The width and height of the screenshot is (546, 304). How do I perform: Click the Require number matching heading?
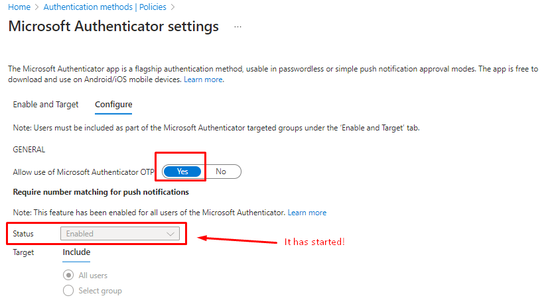click(101, 192)
